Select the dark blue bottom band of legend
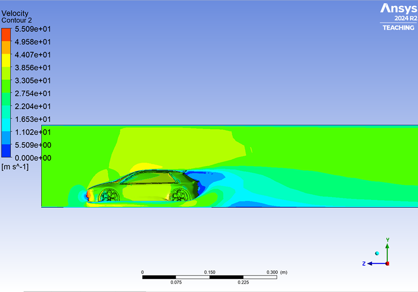This screenshot has height=292, width=418. (6, 151)
